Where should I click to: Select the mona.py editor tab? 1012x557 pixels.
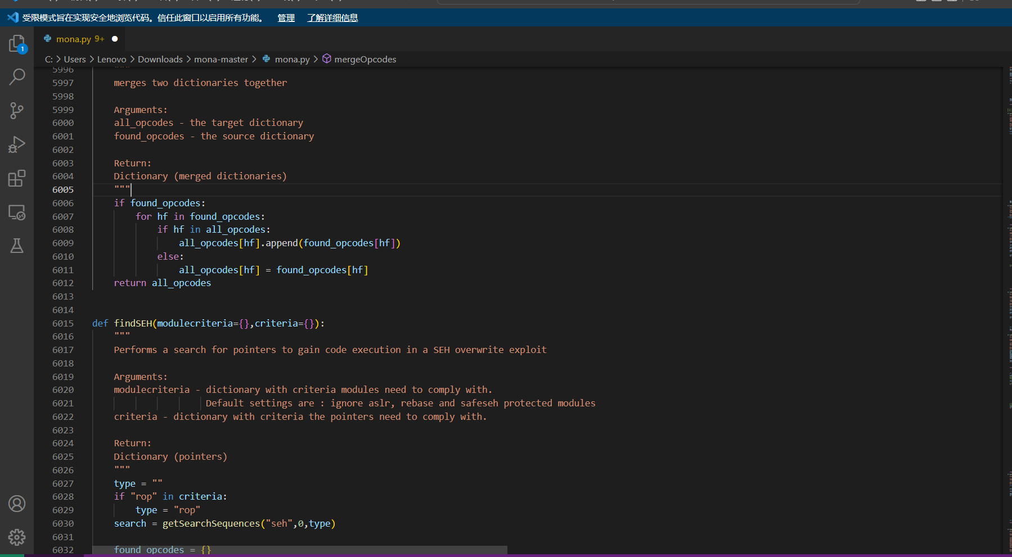(x=79, y=39)
